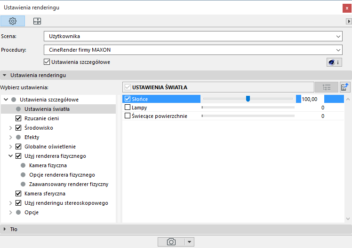
Task: Open the Scena dropdown
Action: coord(193,36)
